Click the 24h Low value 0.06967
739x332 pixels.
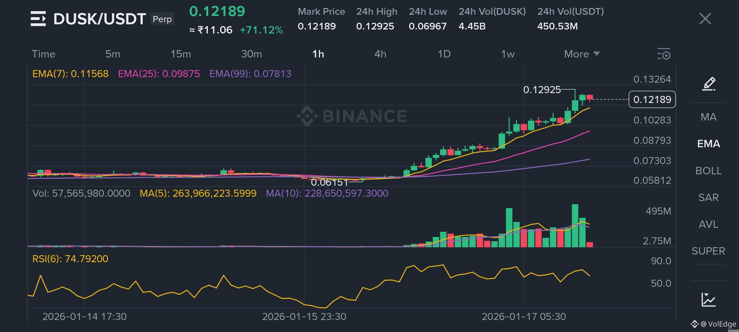(428, 26)
